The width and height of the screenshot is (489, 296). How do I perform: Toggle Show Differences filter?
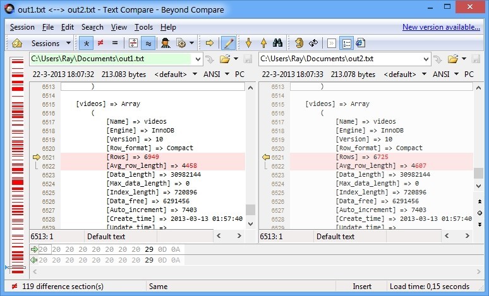(100, 43)
